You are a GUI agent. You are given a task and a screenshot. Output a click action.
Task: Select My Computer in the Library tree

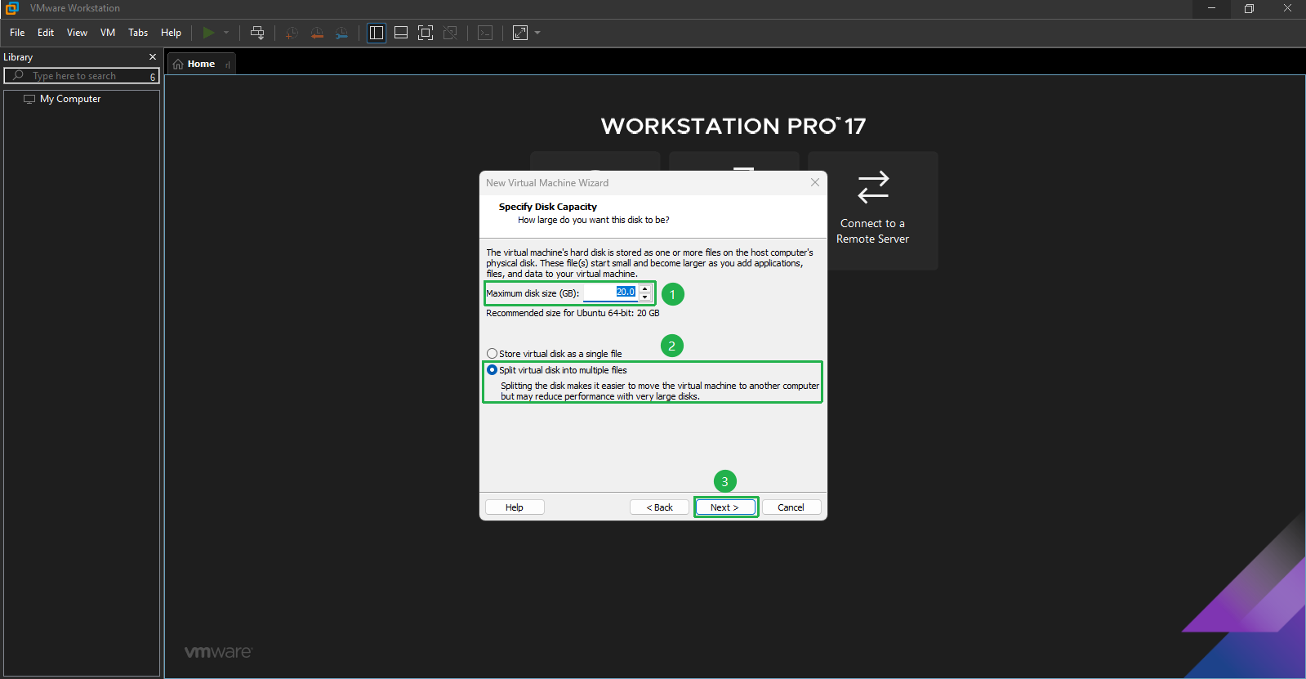(70, 99)
